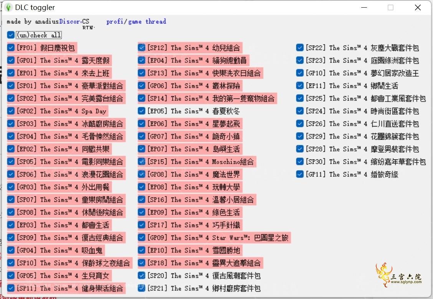Disable the [SP24] checkbox
The width and height of the screenshot is (433, 299).
coord(300,111)
